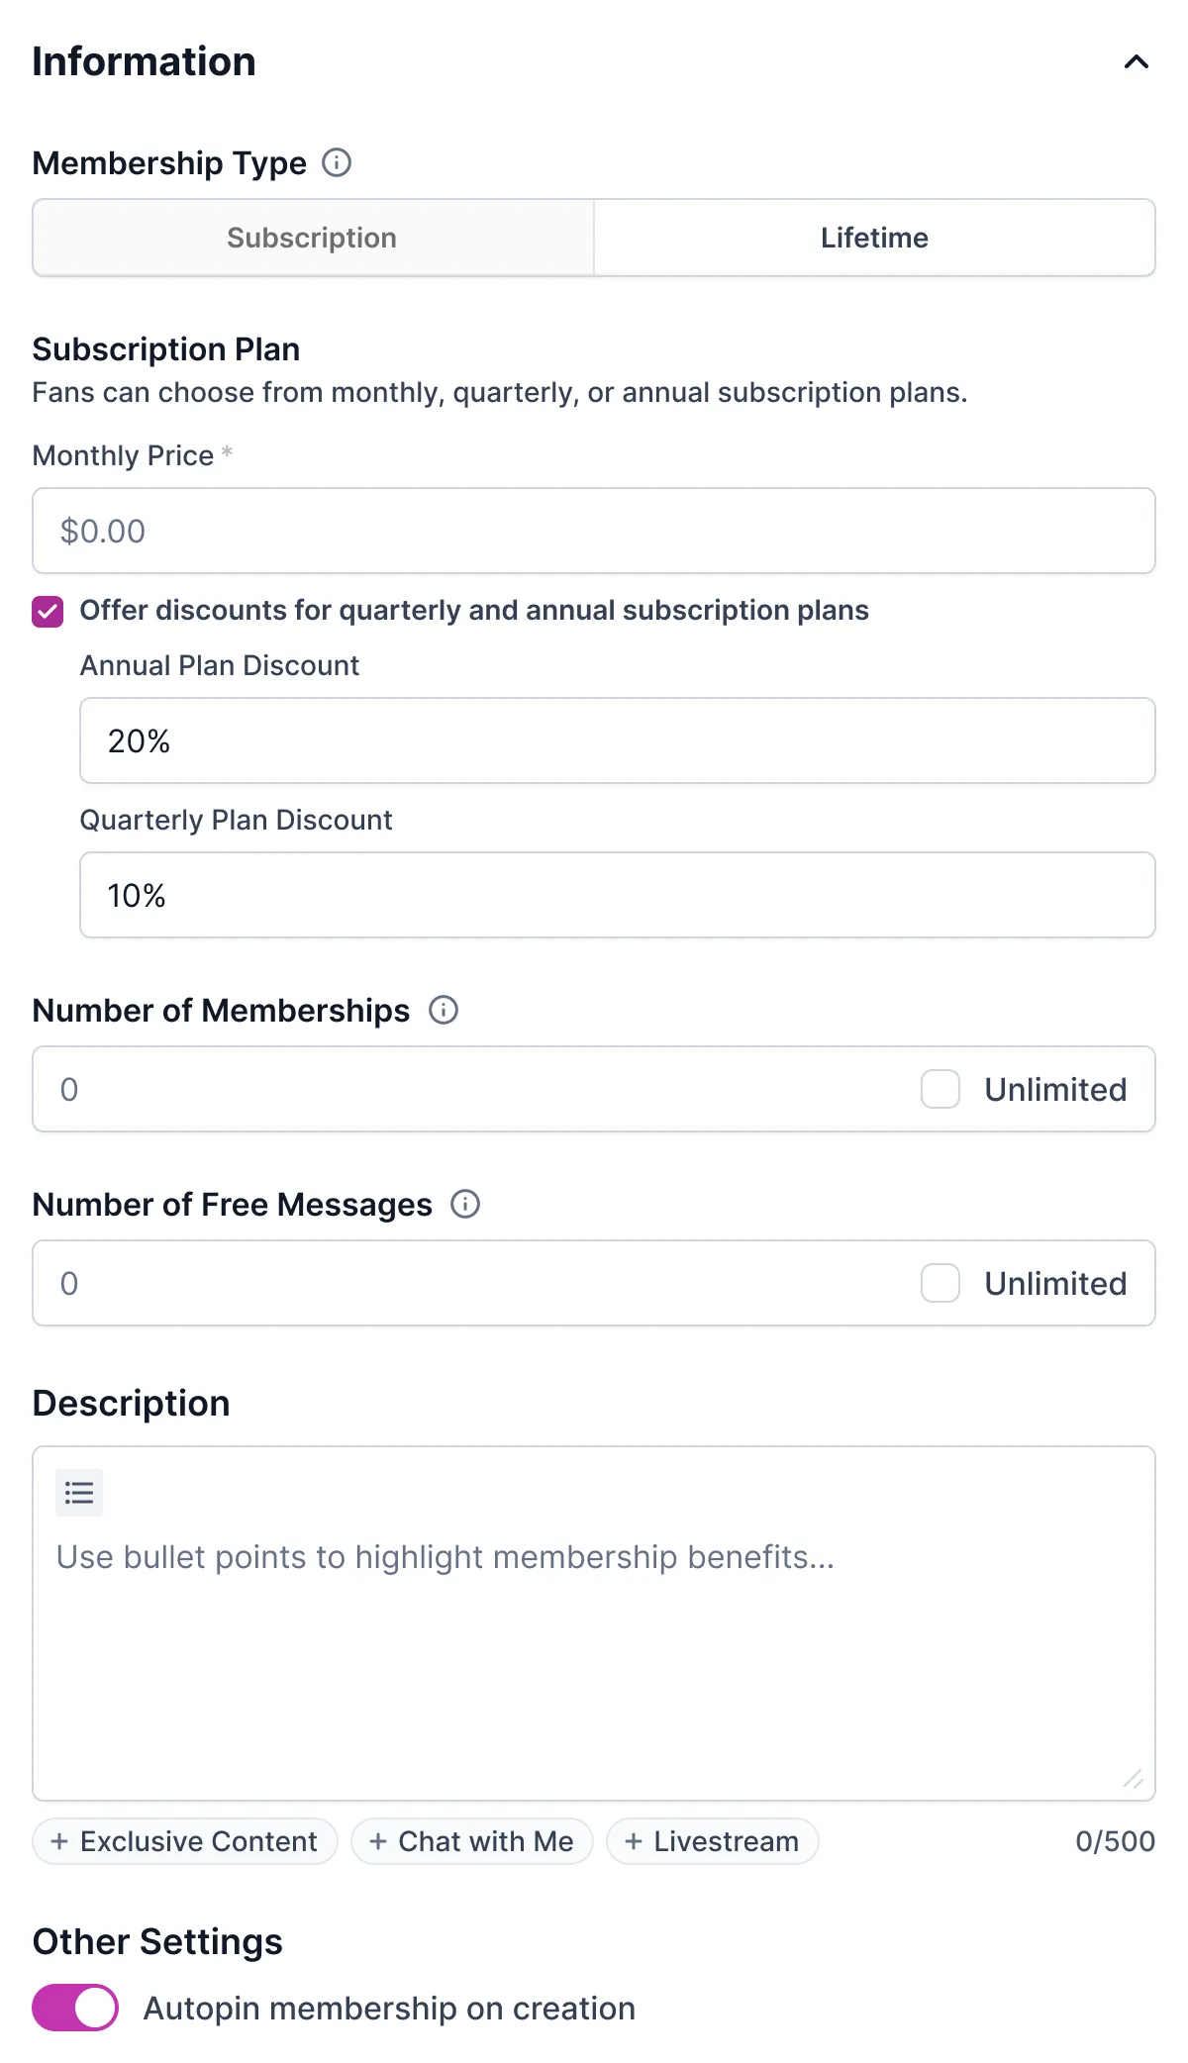This screenshot has width=1188, height=2063.
Task: Click the bullet list icon in the Description editor
Action: click(79, 1492)
